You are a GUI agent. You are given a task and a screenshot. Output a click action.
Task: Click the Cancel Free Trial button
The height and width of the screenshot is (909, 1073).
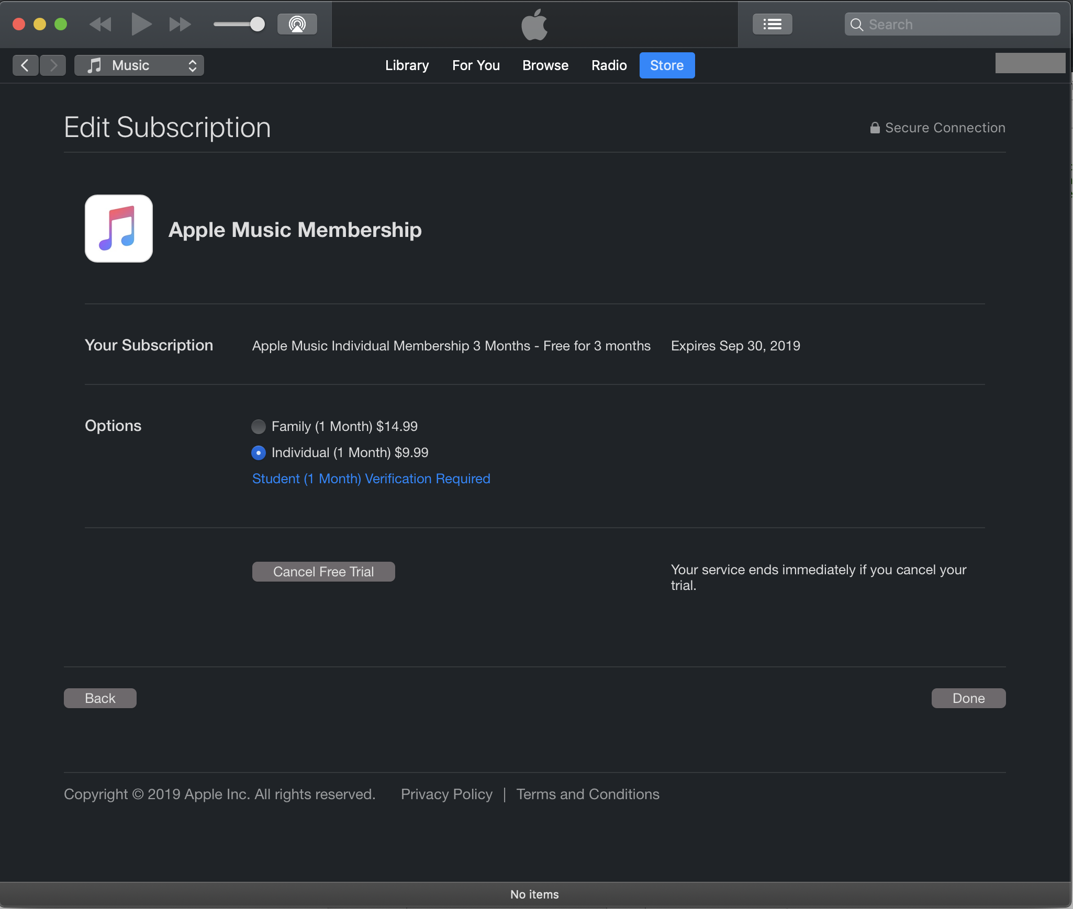pos(323,572)
